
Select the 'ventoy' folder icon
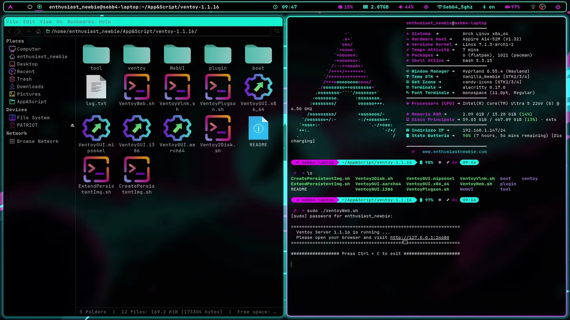[x=137, y=54]
